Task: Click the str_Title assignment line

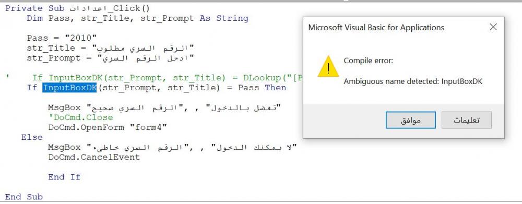Action: pyautogui.click(x=110, y=48)
